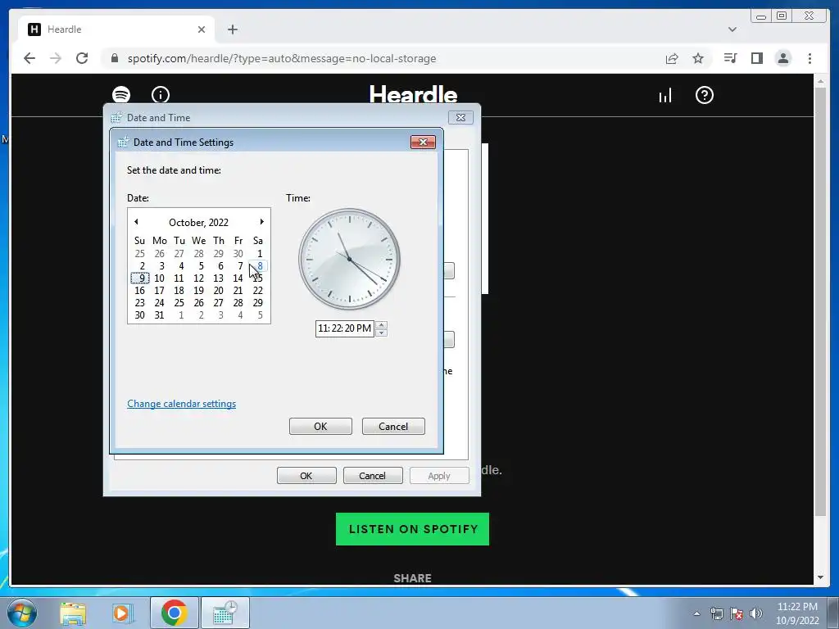
Task: Open Windows Start menu
Action: click(22, 613)
